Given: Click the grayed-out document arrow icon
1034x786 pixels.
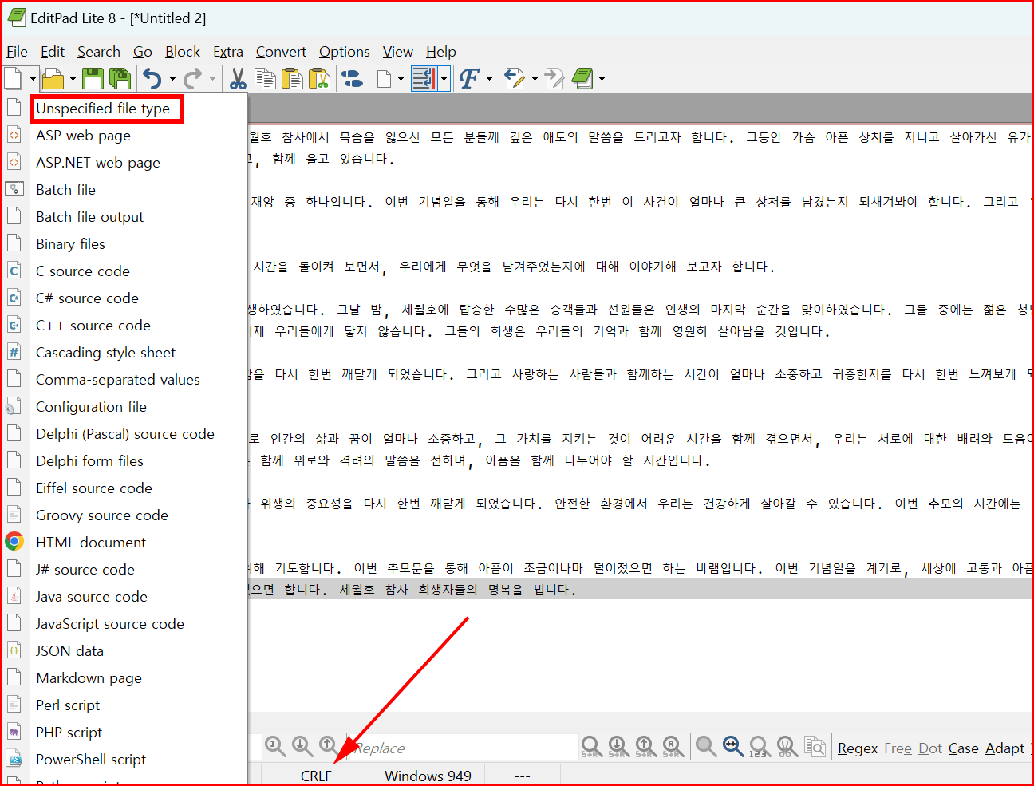Looking at the screenshot, I should pos(554,78).
